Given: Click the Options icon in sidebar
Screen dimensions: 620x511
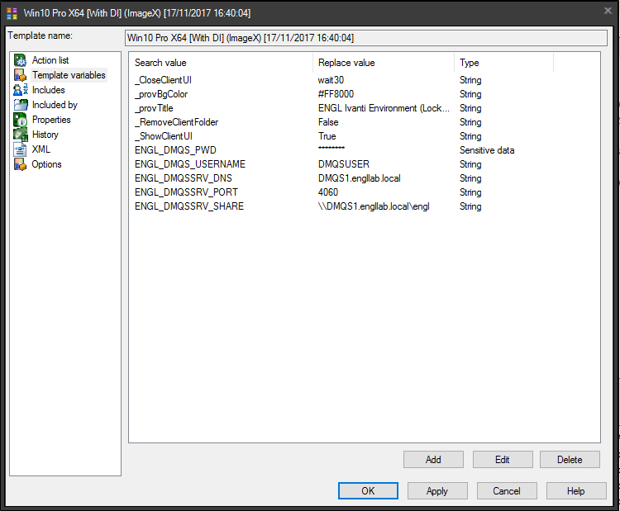Looking at the screenshot, I should 20,164.
